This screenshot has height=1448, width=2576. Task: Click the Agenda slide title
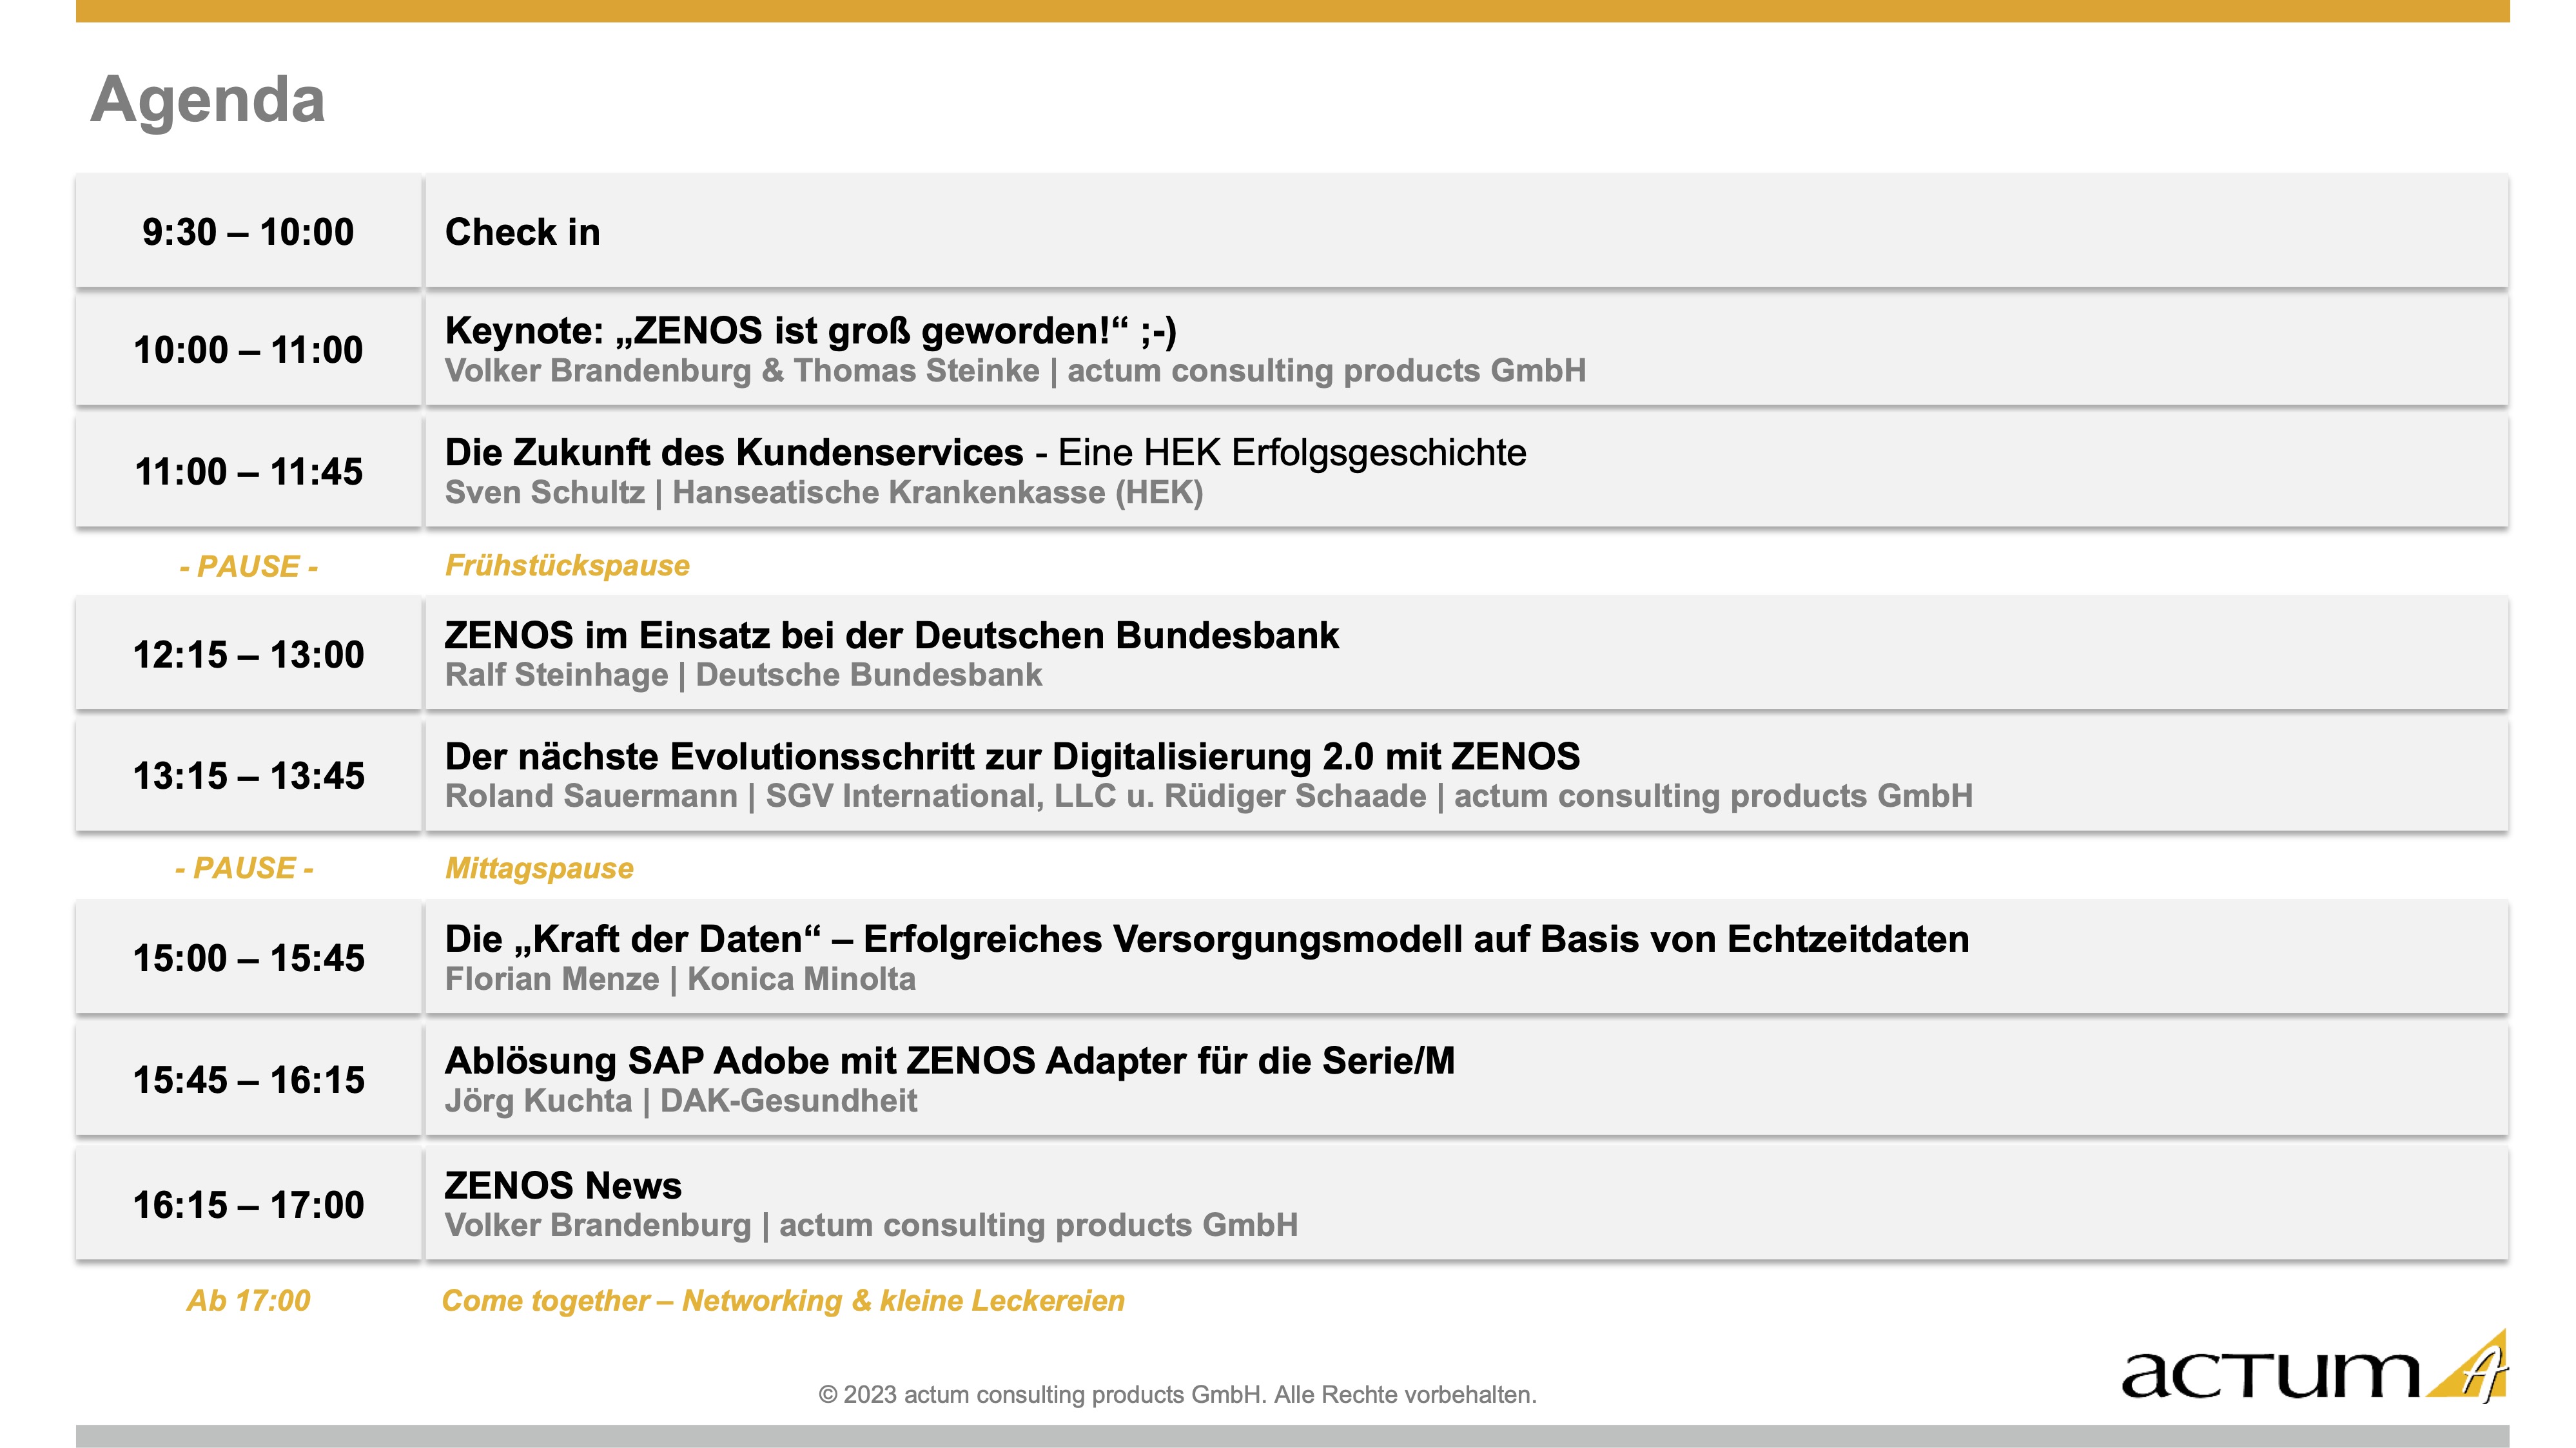coord(208,100)
